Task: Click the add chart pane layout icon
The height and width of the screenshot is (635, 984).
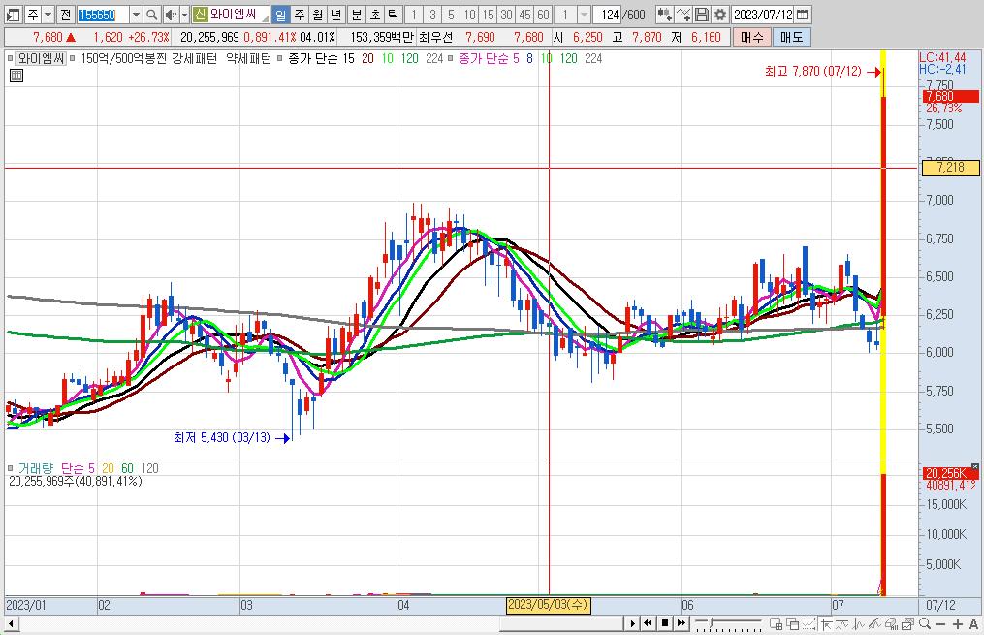Action: 777,623
